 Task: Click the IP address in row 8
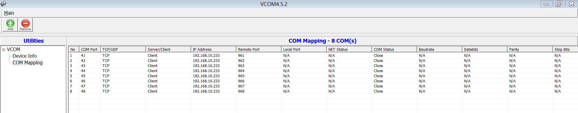tap(206, 91)
